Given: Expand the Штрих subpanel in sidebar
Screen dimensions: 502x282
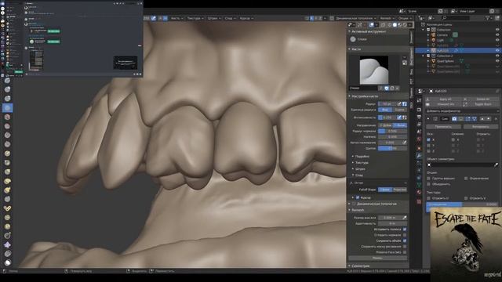Looking at the screenshot, I should click(x=353, y=169).
